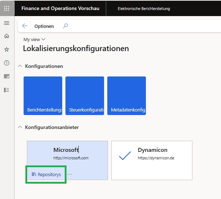Expand the hamburger navigation menu
Viewport: 221px width, 199px height.
pos(6,23)
